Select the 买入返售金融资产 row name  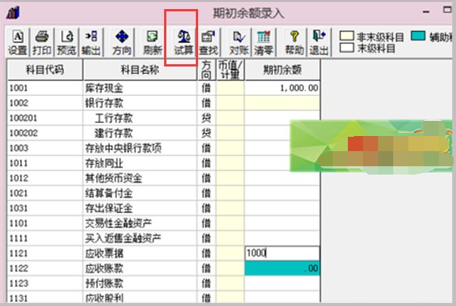click(123, 238)
